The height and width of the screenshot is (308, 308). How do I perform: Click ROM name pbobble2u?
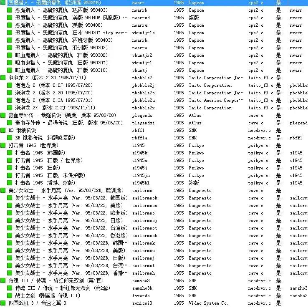[x=144, y=101]
